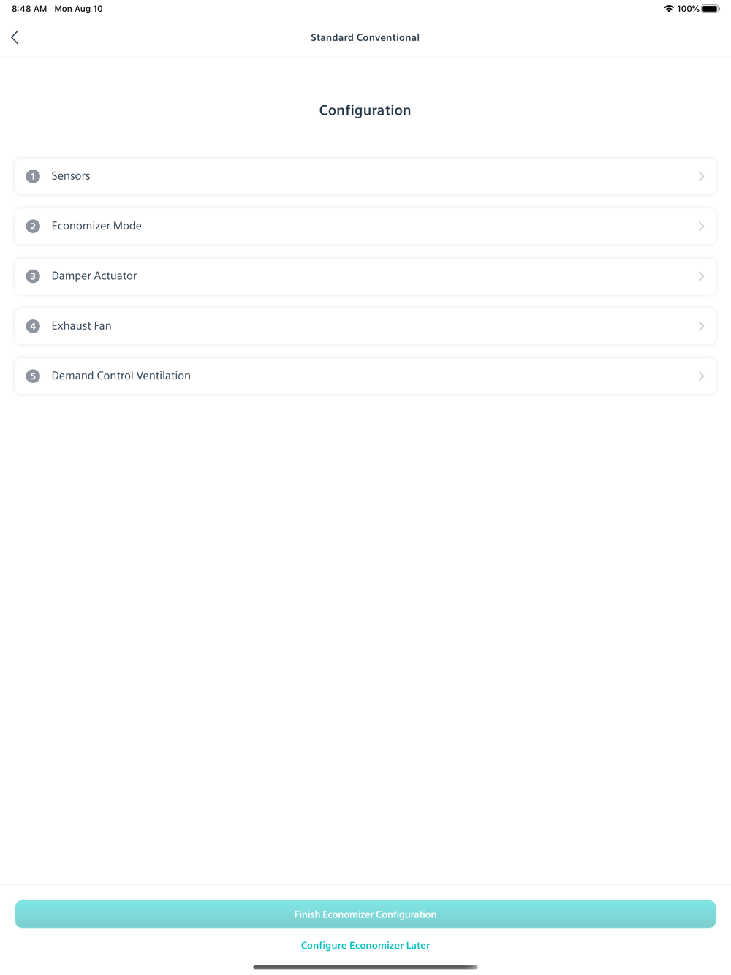Tap the battery status icon
The image size is (731, 975).
click(711, 9)
